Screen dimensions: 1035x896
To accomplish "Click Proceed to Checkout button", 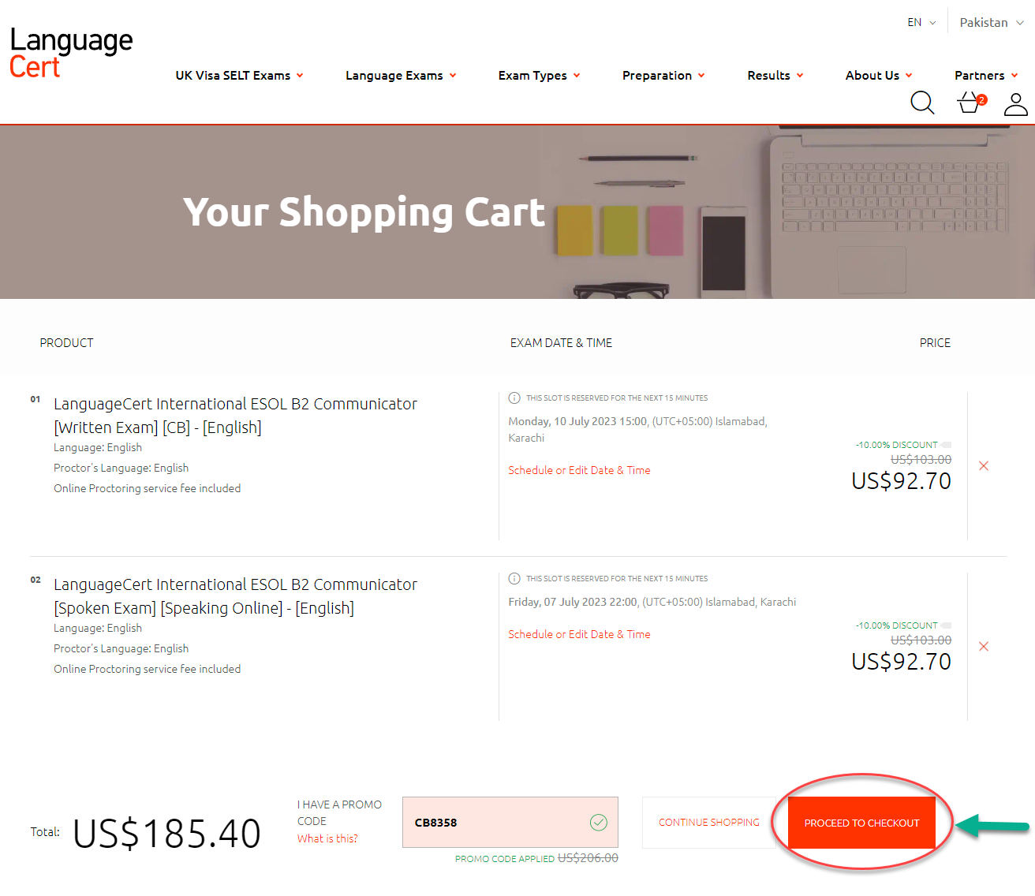I will point(861,823).
